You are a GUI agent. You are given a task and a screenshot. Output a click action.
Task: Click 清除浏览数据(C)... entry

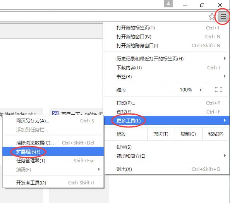(53, 143)
